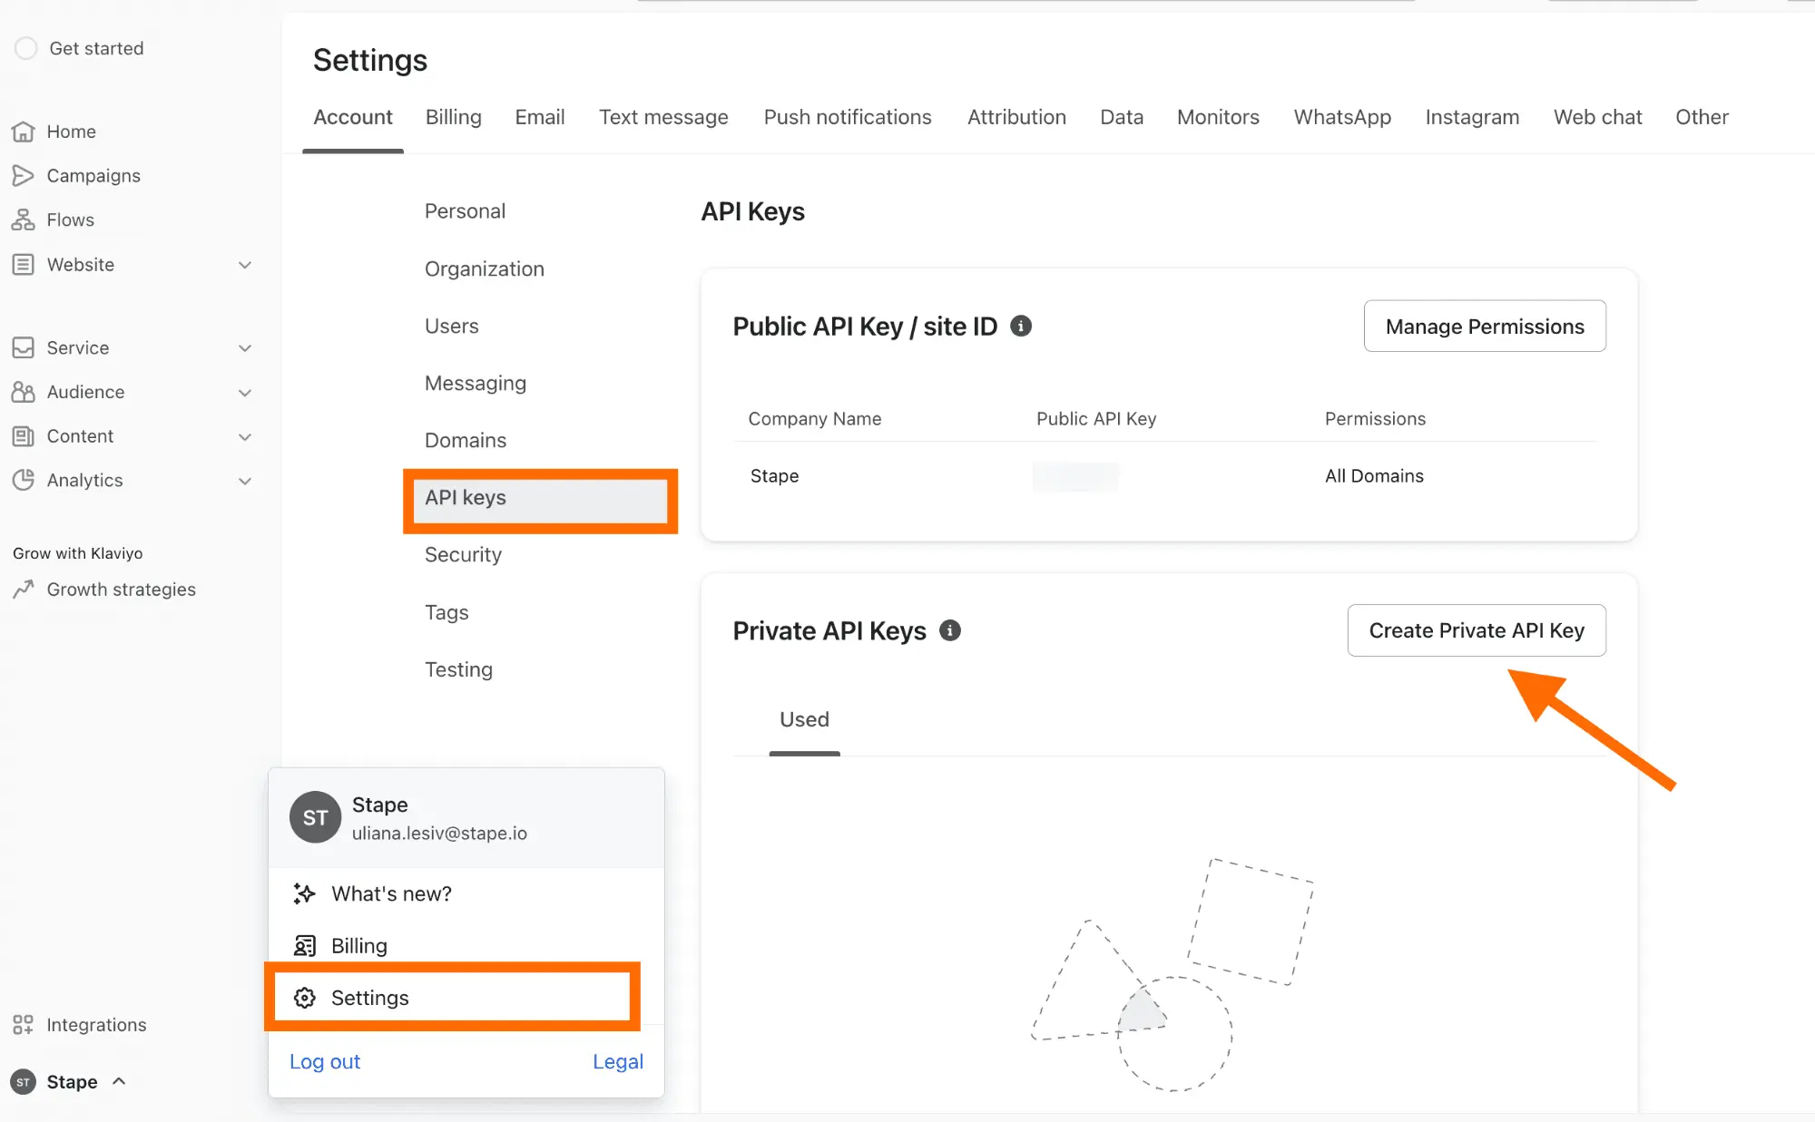Select the WhatsApp tab
The image size is (1815, 1122).
coord(1342,117)
